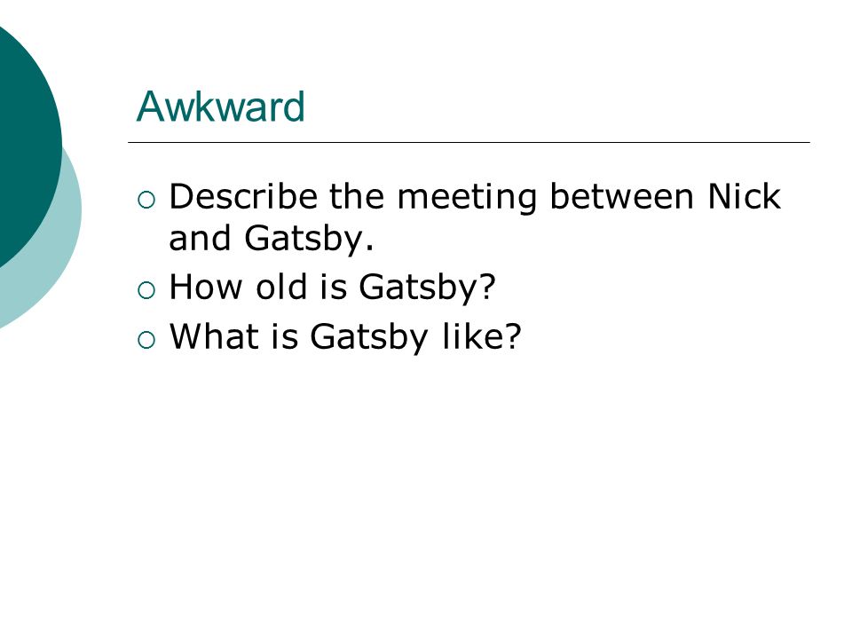Click the word "is" in "How old is Gatsby?"
This screenshot has width=852, height=639.
click(x=333, y=287)
